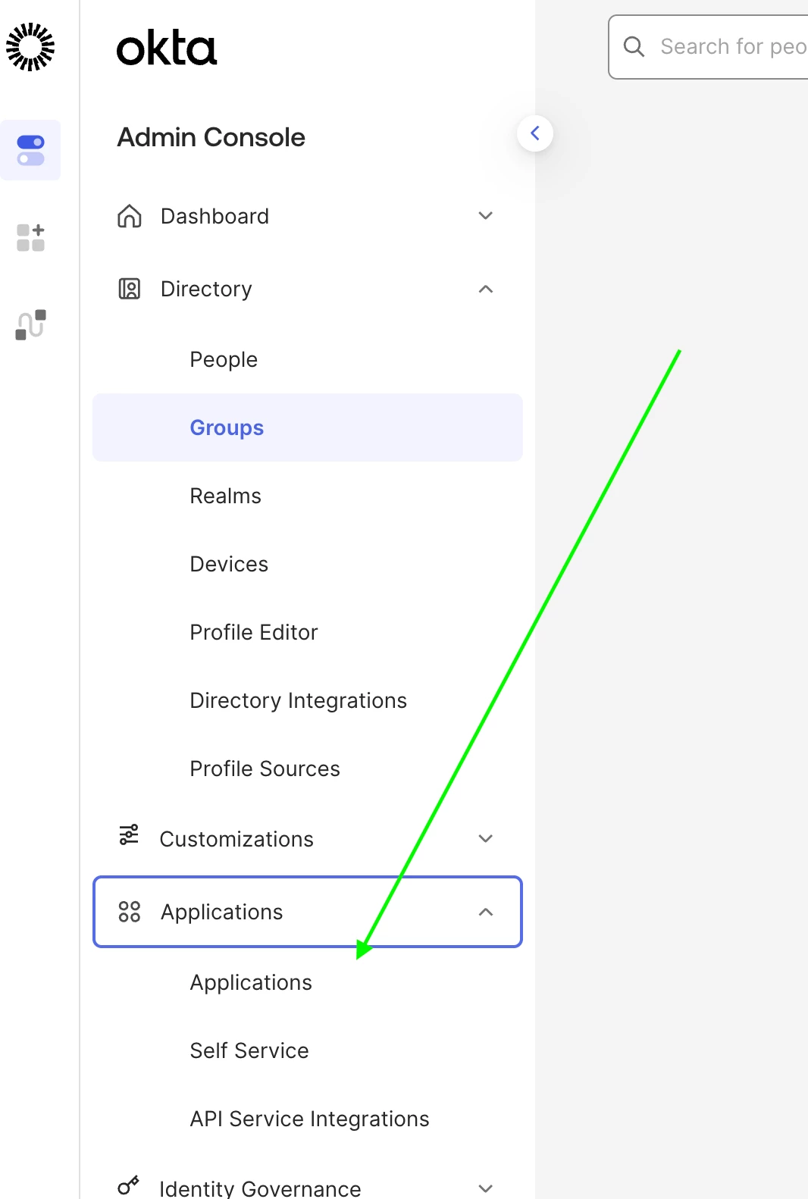Select the Customizations menu item
This screenshot has height=1199, width=808.
(x=308, y=838)
